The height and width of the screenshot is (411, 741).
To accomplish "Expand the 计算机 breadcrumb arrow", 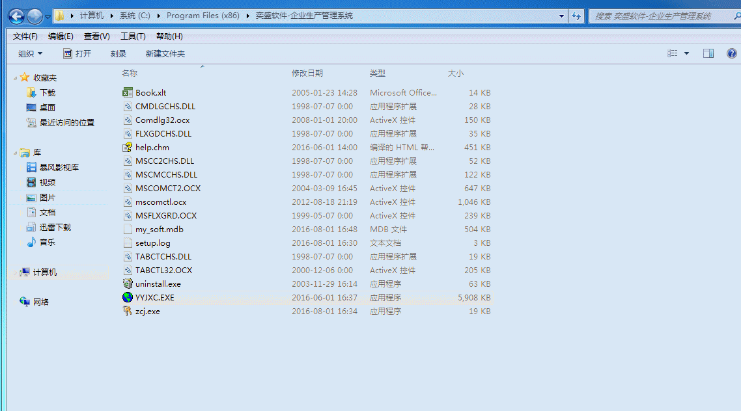I will 112,16.
